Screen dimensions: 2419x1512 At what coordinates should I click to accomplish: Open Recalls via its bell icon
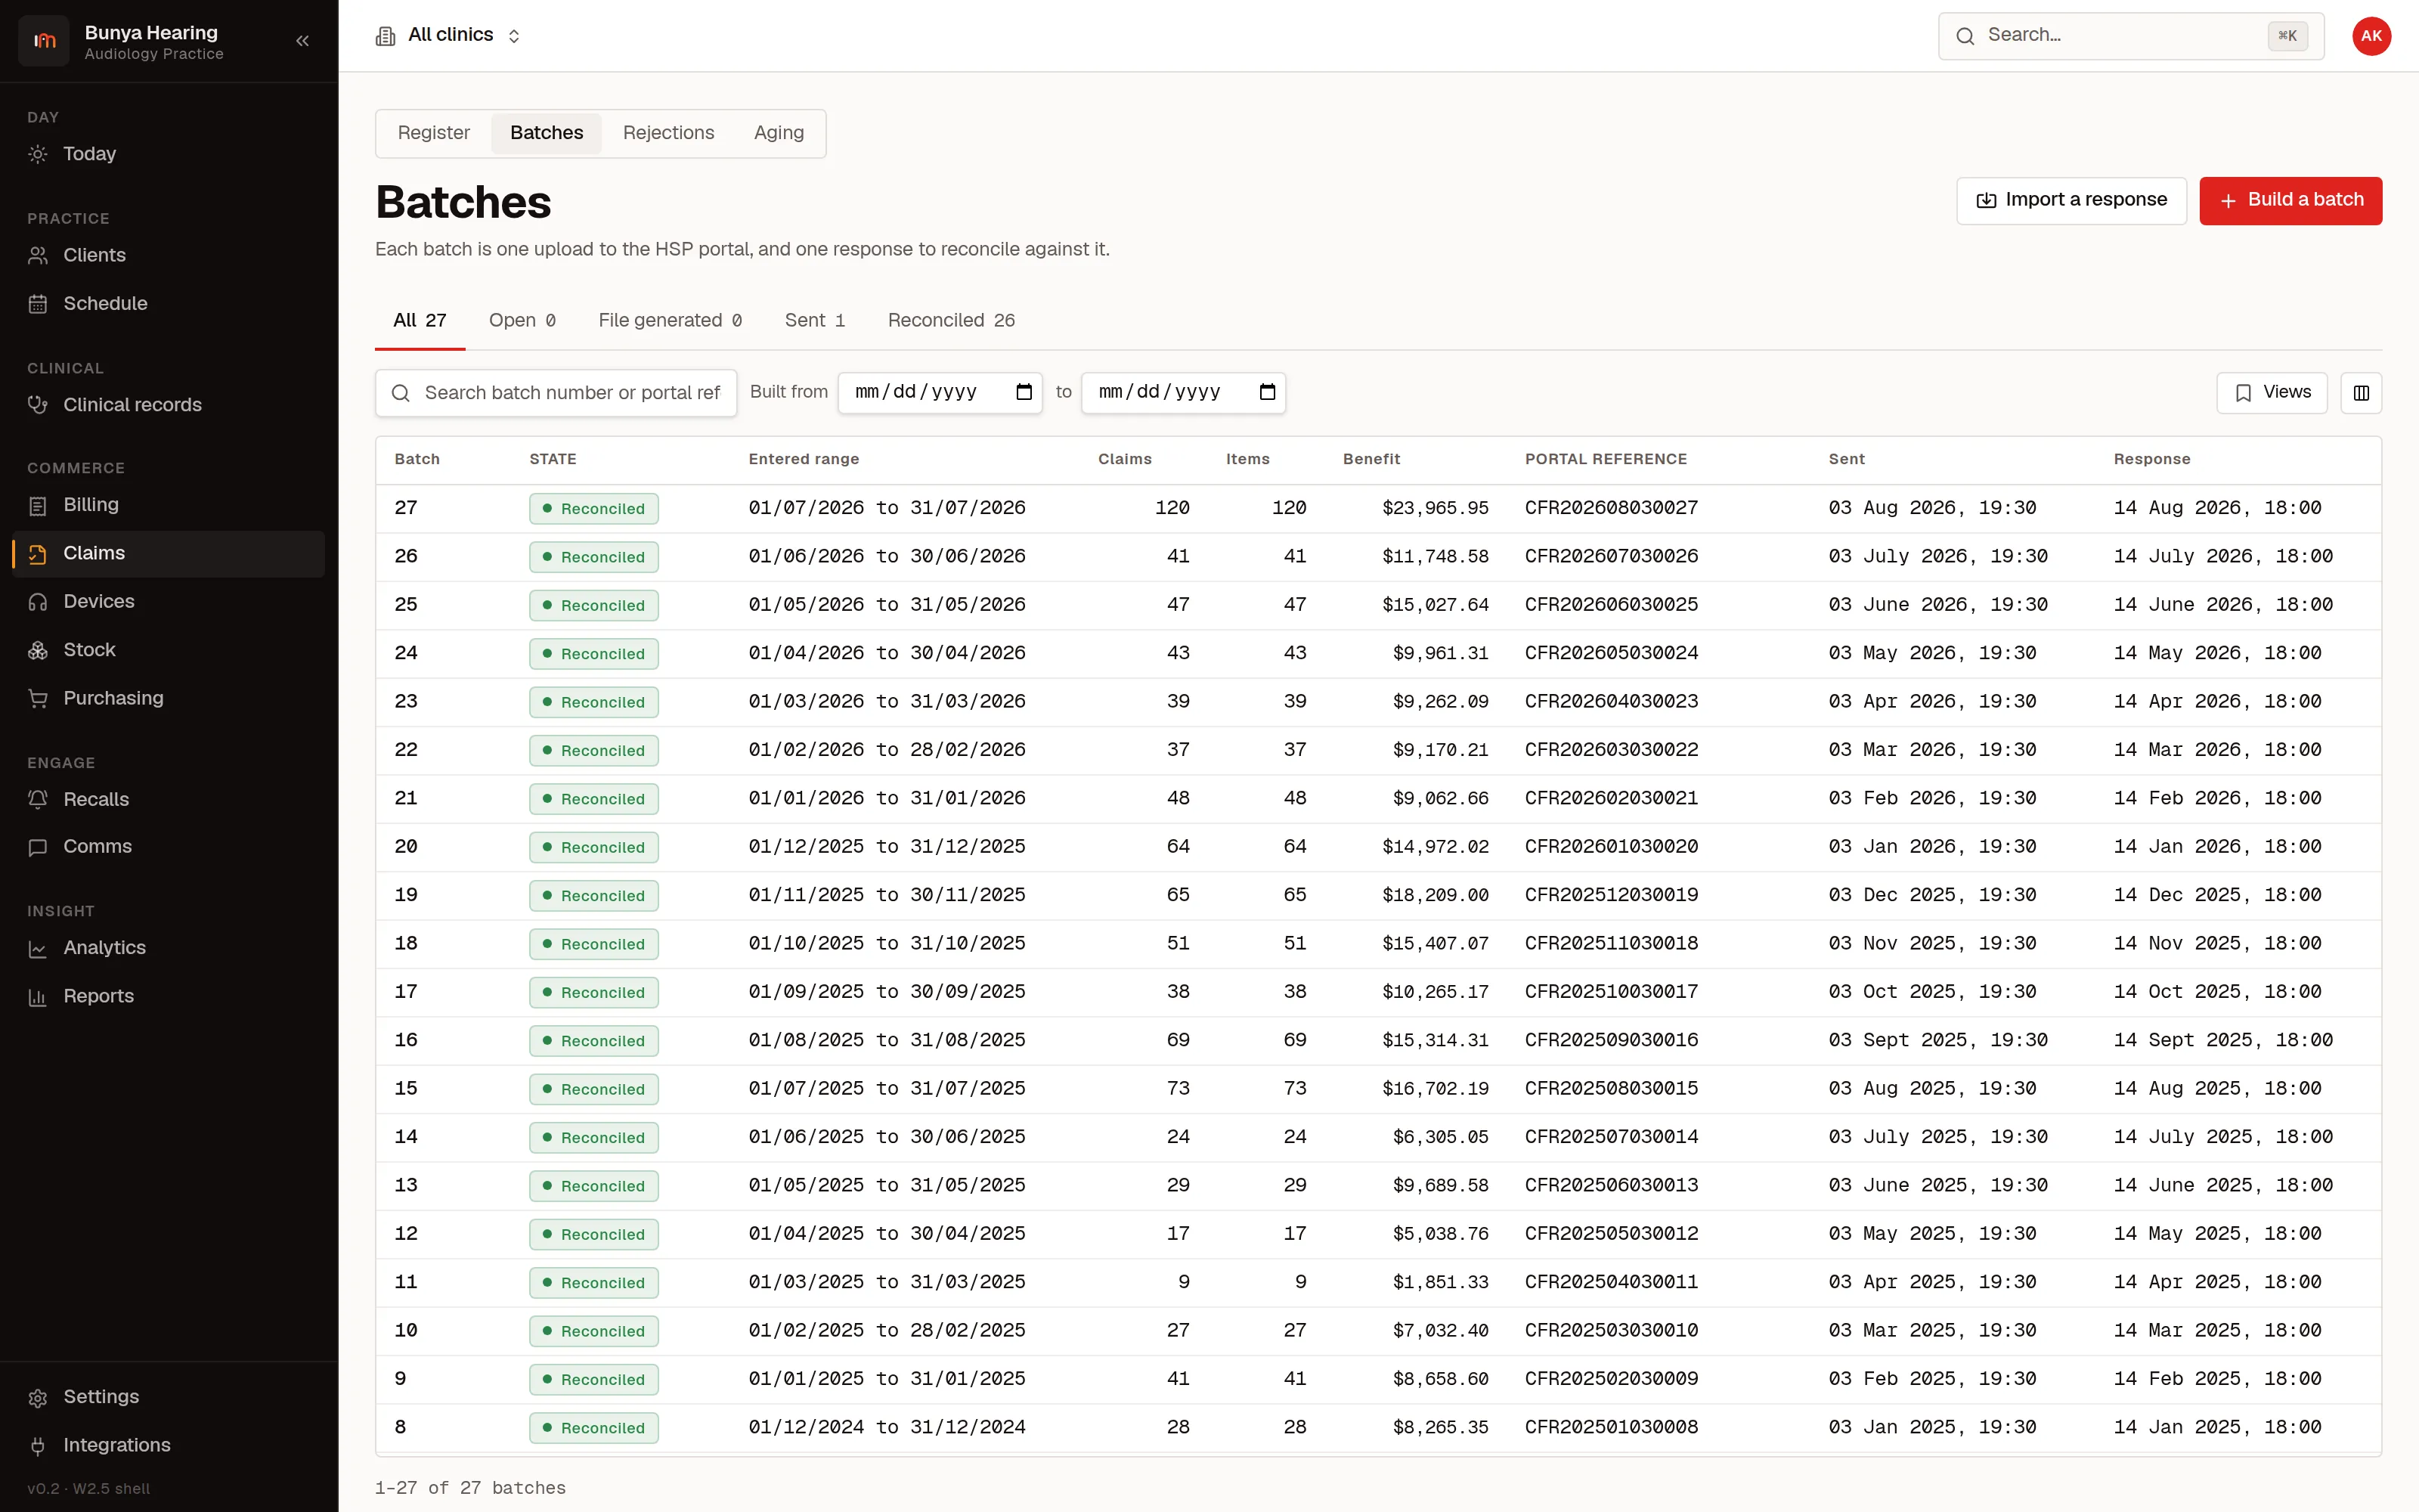pos(38,799)
